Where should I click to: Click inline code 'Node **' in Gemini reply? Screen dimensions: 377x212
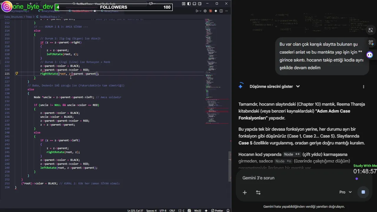(292, 154)
